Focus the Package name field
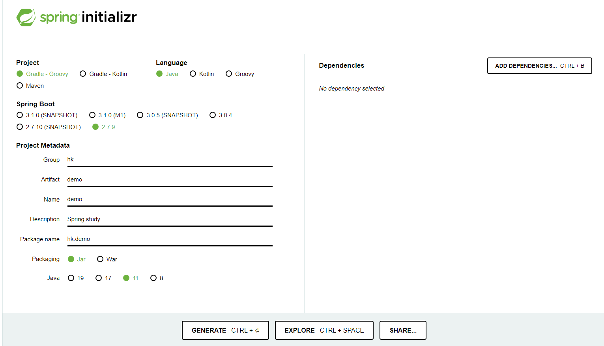 (x=170, y=239)
